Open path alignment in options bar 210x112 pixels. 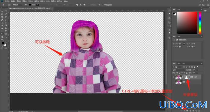tap(81, 5)
